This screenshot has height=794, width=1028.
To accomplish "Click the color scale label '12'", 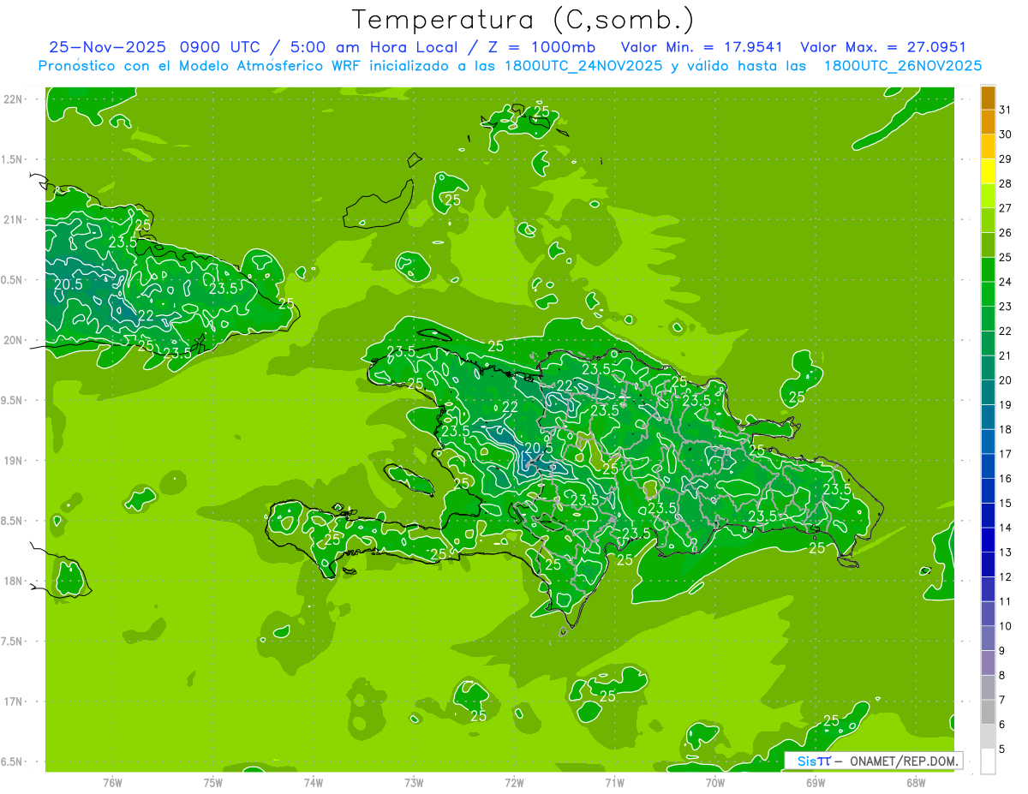I will [1006, 576].
